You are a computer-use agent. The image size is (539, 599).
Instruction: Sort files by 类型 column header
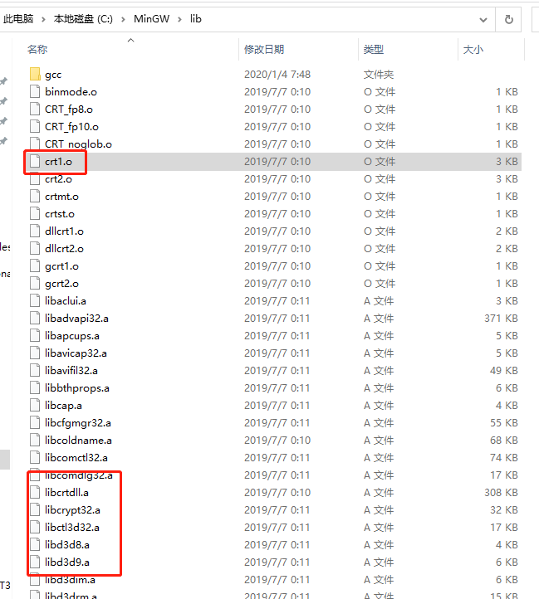[373, 50]
